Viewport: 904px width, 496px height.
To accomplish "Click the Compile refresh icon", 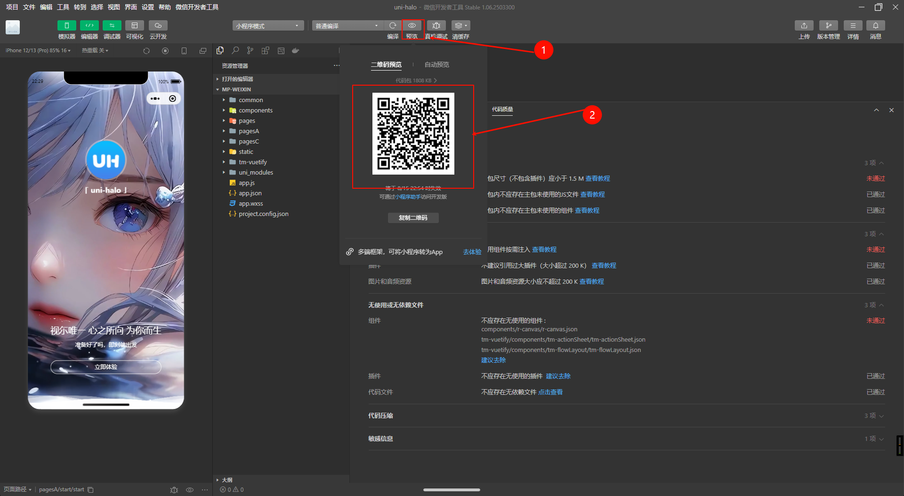I will [x=393, y=25].
